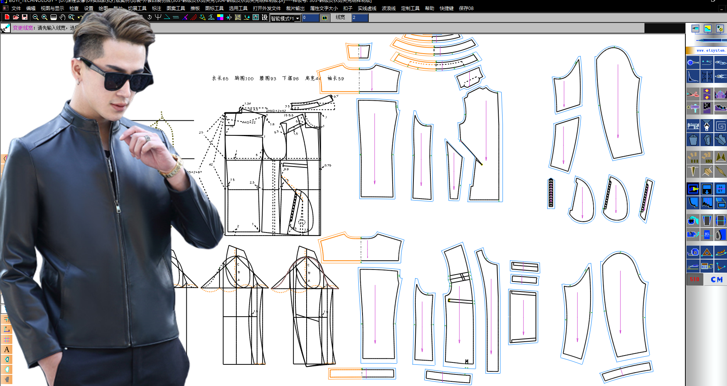
Task: Click the A text tool on left bar
Action: [7, 349]
